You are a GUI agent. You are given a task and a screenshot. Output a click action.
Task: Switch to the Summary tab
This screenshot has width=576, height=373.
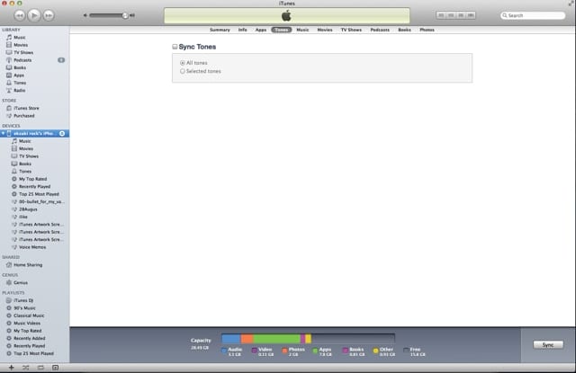[220, 30]
